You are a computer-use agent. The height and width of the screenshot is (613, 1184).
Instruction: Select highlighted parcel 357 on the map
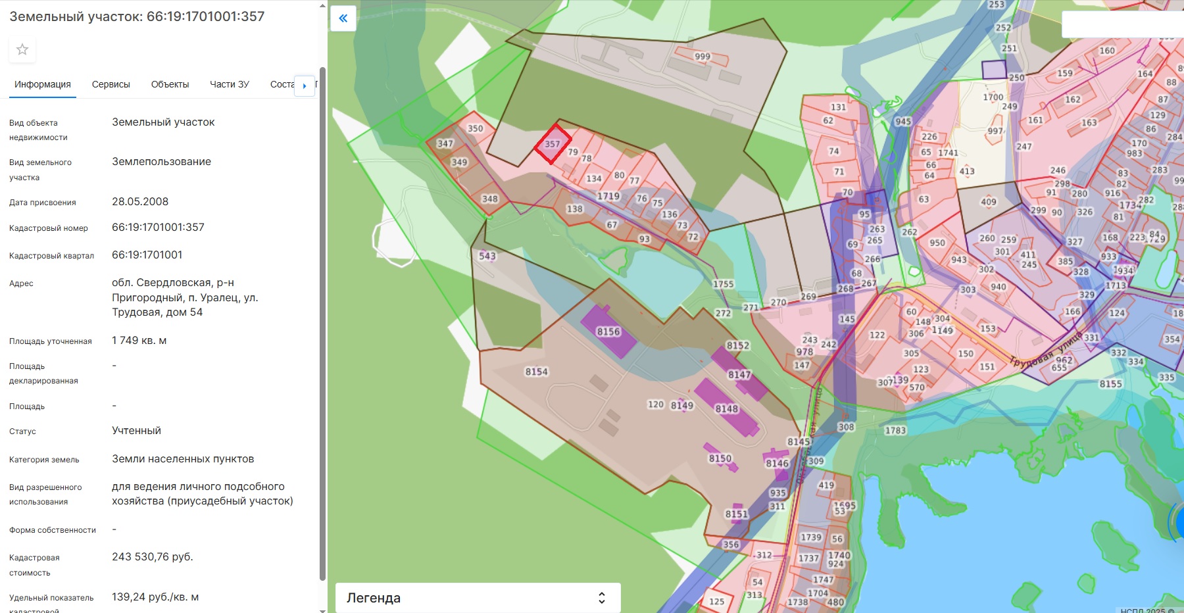[552, 143]
